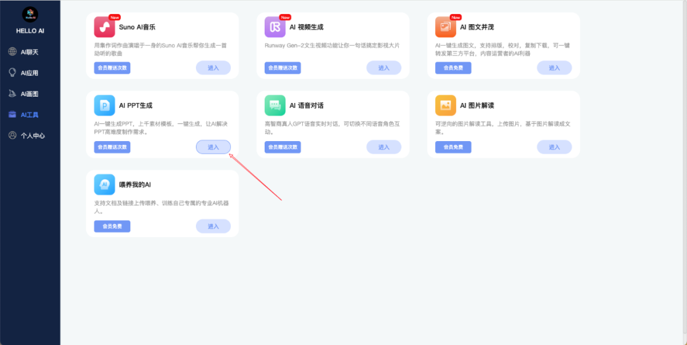This screenshot has width=687, height=345.
Task: Click the AI PPT生成 title text
Action: tap(136, 105)
